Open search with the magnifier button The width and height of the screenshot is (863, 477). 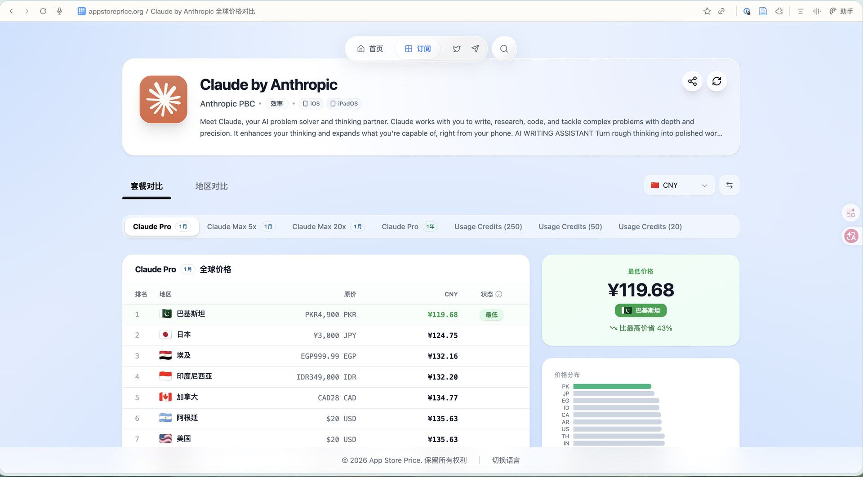[504, 49]
